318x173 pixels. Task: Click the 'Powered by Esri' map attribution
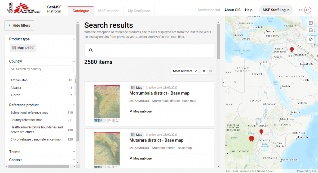point(307,171)
